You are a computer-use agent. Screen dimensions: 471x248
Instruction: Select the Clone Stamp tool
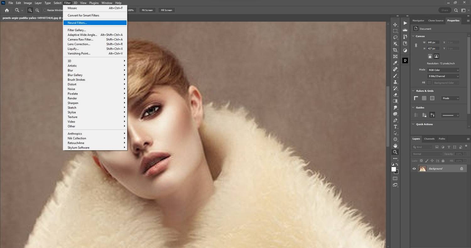pyautogui.click(x=395, y=82)
